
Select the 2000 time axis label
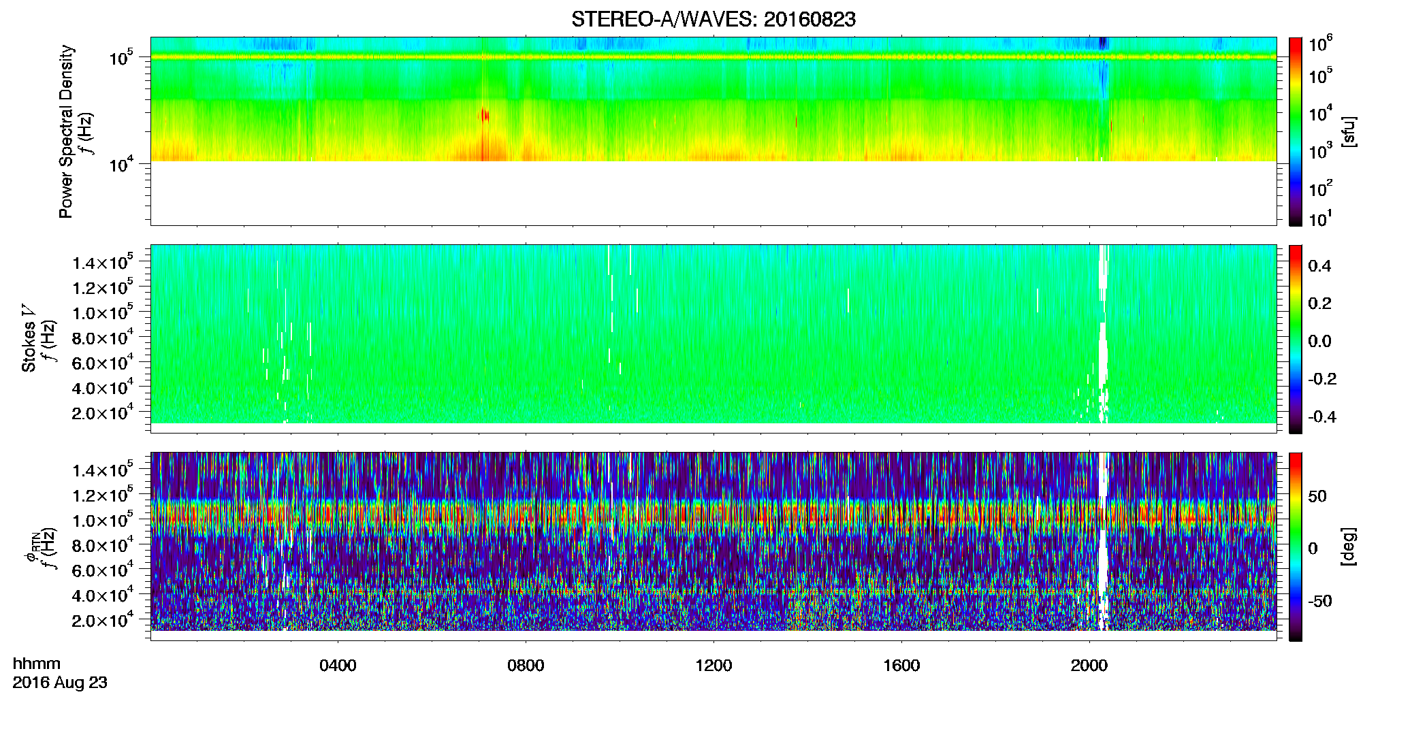pos(1089,666)
